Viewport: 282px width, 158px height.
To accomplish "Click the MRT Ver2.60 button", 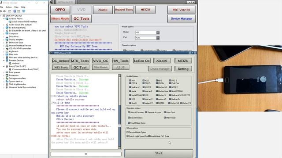I will [181, 10].
